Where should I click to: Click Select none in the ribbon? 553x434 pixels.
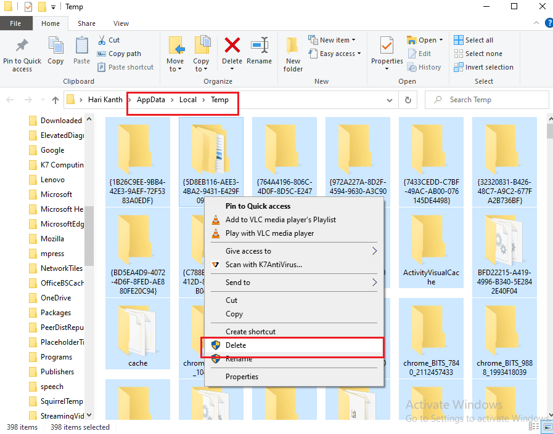click(478, 54)
